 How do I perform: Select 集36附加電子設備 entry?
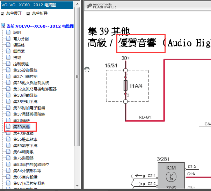point(29,108)
